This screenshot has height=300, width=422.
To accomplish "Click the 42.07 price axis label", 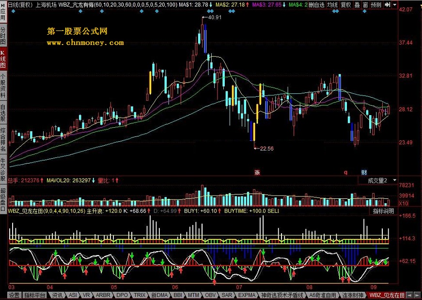I will [405, 10].
